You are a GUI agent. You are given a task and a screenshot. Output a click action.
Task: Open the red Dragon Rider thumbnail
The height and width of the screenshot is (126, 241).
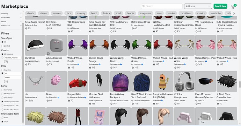pyautogui.click(x=78, y=81)
